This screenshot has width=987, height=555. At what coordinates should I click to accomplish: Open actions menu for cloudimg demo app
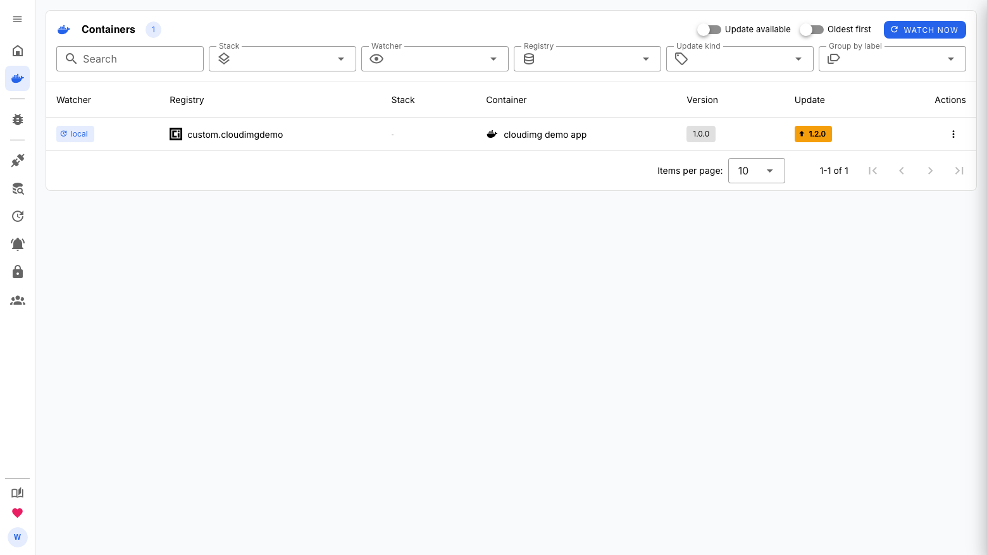point(953,134)
